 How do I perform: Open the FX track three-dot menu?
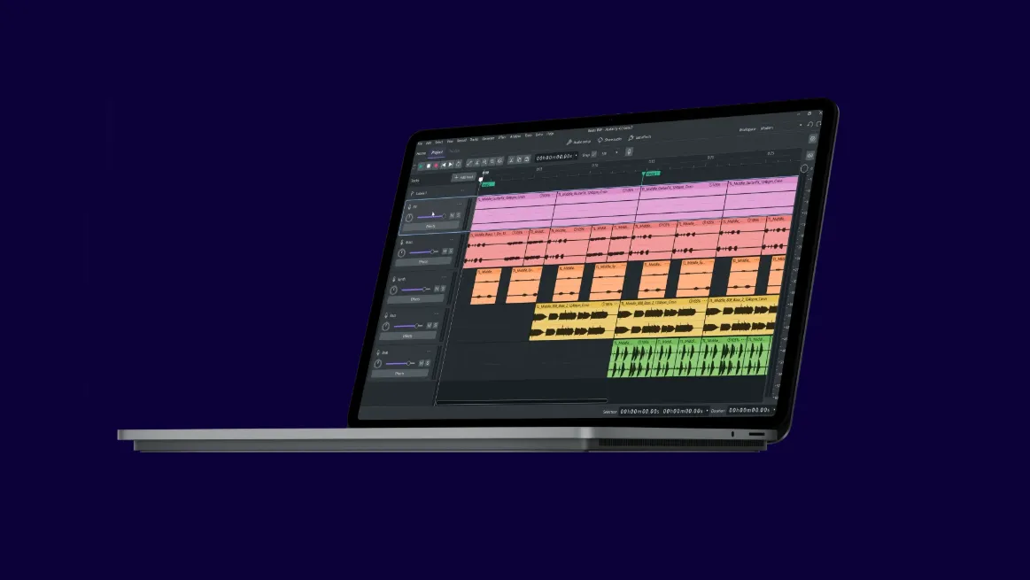tap(459, 205)
